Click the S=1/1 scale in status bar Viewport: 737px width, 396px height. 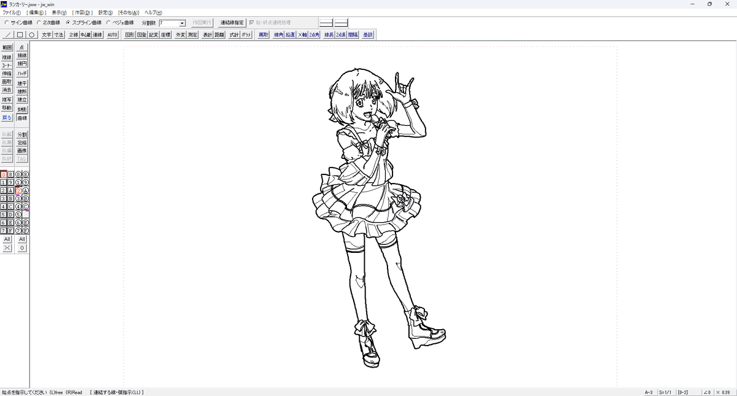click(x=666, y=392)
